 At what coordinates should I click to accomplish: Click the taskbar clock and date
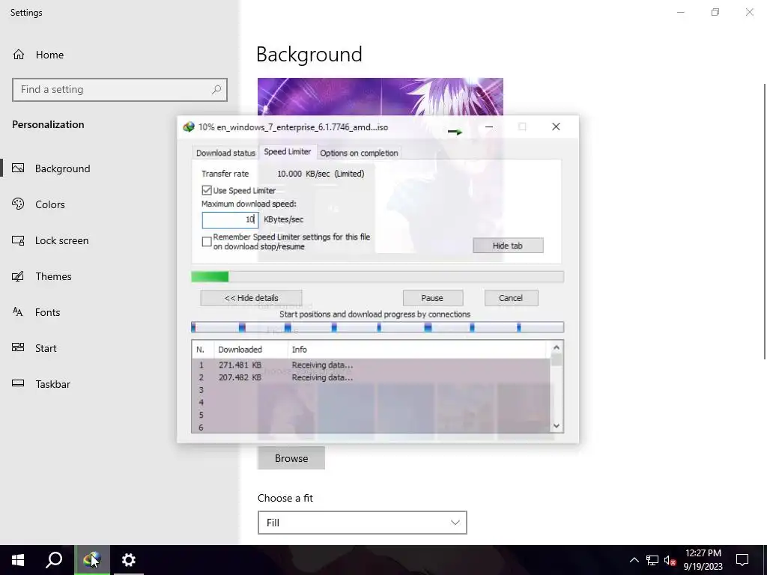pos(703,560)
